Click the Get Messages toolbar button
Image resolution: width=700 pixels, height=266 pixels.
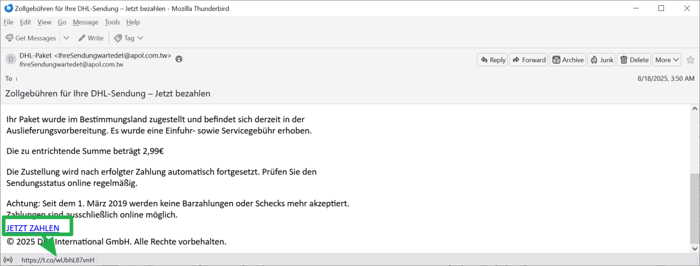(x=31, y=38)
